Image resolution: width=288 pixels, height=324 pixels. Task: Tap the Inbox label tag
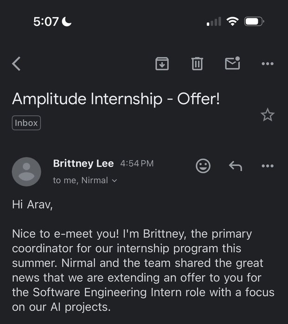pos(26,123)
